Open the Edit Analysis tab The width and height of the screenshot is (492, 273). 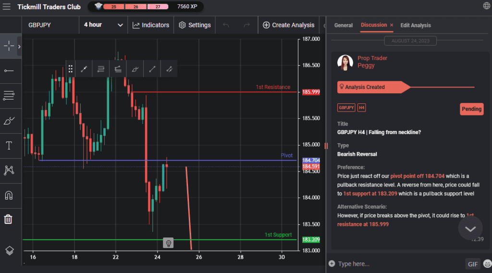tap(416, 25)
